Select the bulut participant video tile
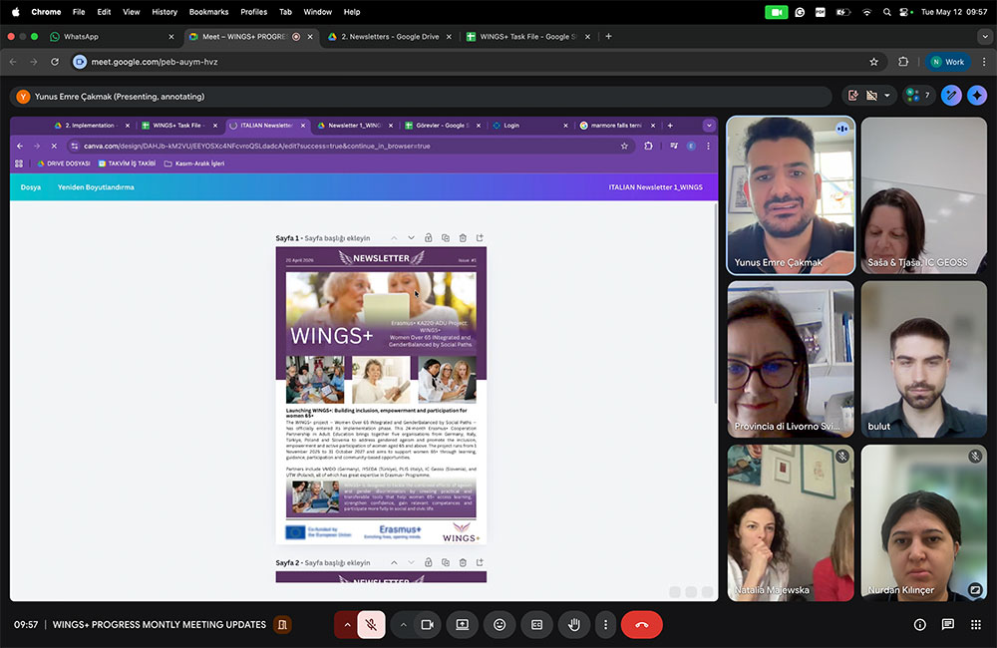The height and width of the screenshot is (648, 997). coord(924,359)
